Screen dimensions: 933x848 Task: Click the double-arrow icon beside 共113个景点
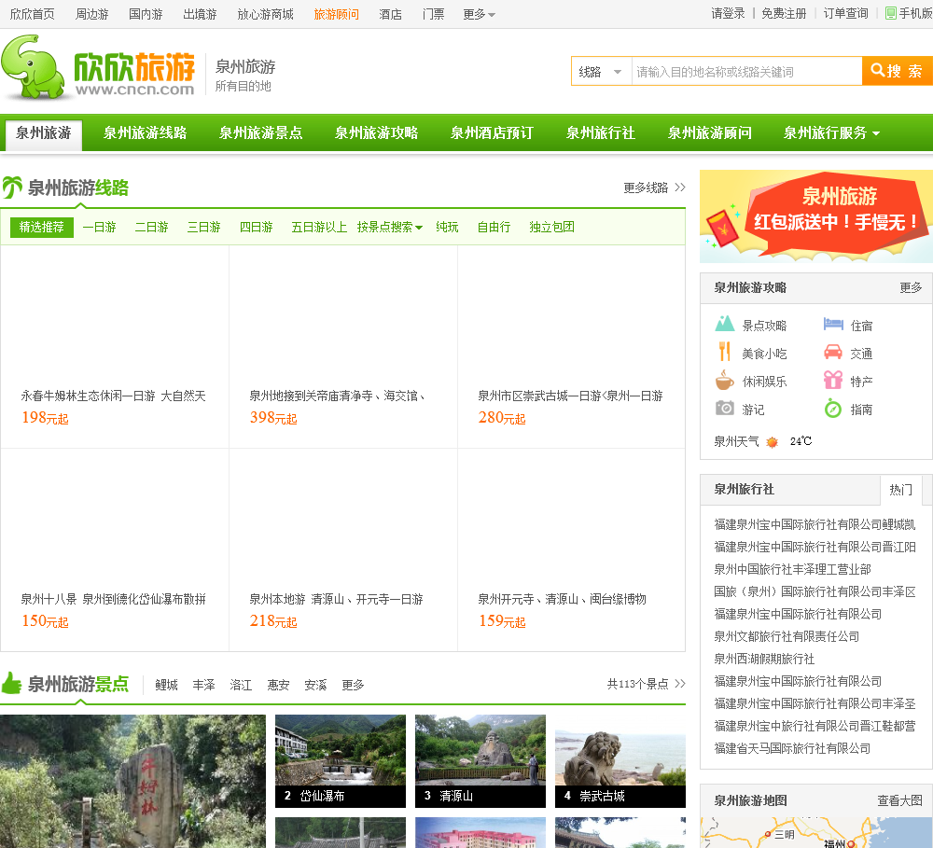(680, 684)
